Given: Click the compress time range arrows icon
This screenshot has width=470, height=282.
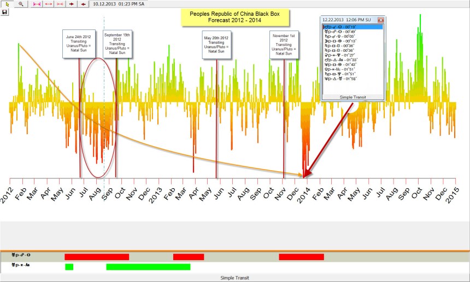Looking at the screenshot, I should (x=60, y=4).
